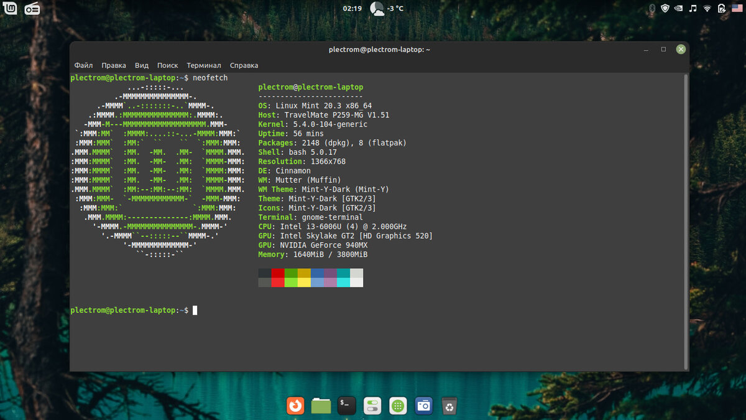
Task: Click the 'Terminal: gnome-terminal' line
Action: coord(311,218)
